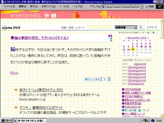This screenshot has width=164, height=123.
Task: Click the next month arrow in calendar
Action: tap(148, 38)
